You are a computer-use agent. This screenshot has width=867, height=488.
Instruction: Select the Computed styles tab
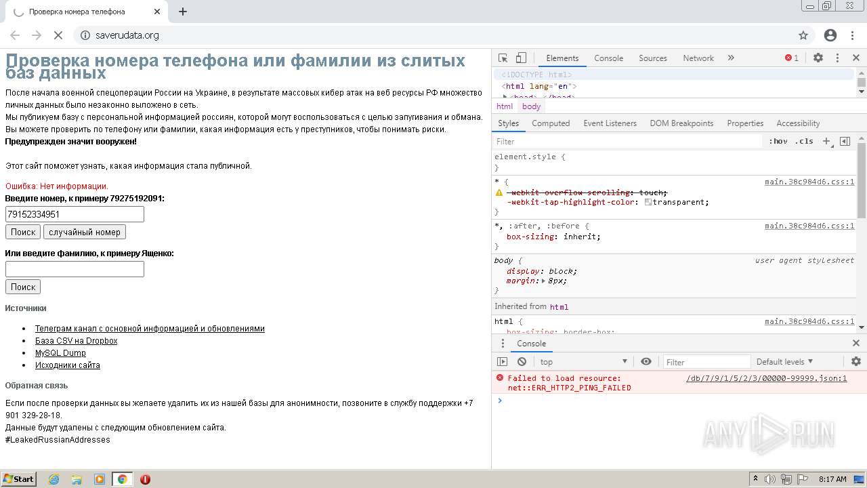[x=551, y=123]
